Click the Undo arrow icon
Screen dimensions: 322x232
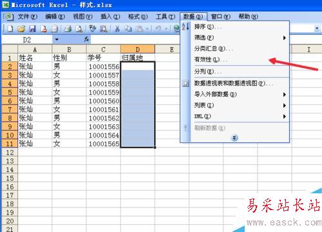pos(158,28)
